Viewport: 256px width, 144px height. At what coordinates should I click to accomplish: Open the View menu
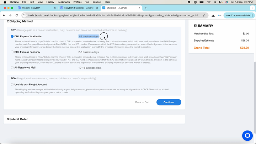coord(40,2)
